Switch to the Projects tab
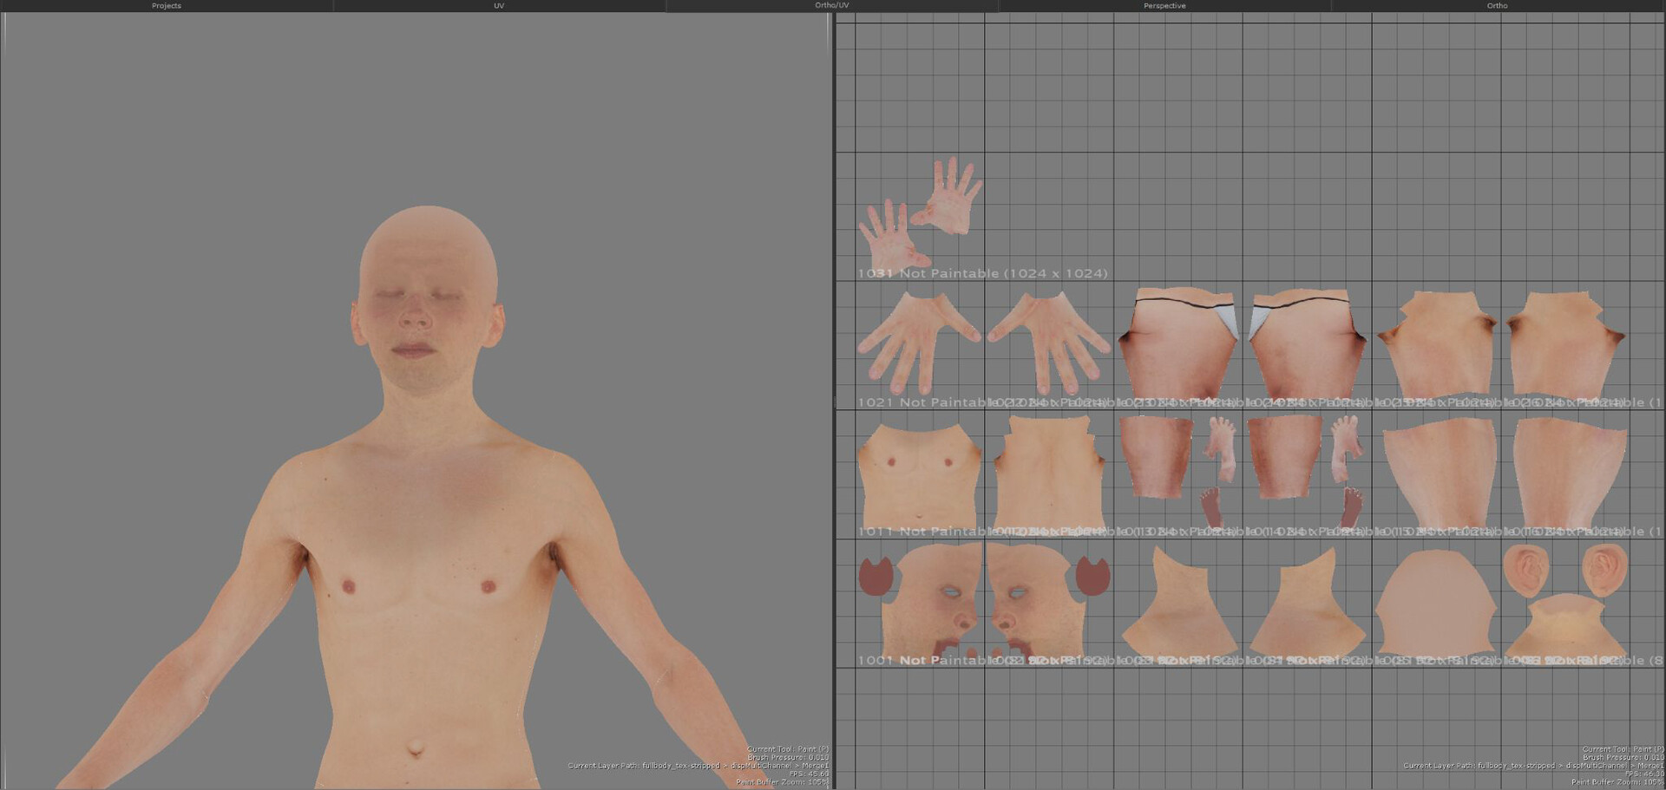The width and height of the screenshot is (1666, 790). pos(166,5)
